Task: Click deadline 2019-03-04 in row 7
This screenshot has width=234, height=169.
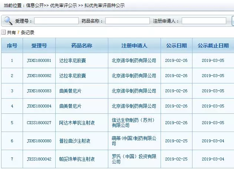Action: (213, 159)
